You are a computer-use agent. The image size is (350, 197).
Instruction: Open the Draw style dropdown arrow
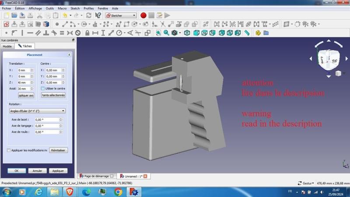[180, 33]
